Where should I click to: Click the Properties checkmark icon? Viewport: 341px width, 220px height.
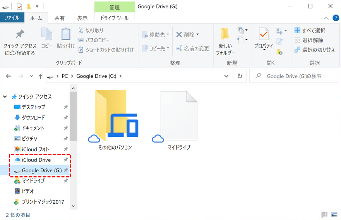pos(264,34)
